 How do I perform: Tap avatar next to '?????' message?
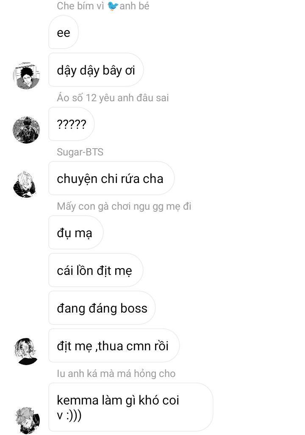(x=26, y=130)
